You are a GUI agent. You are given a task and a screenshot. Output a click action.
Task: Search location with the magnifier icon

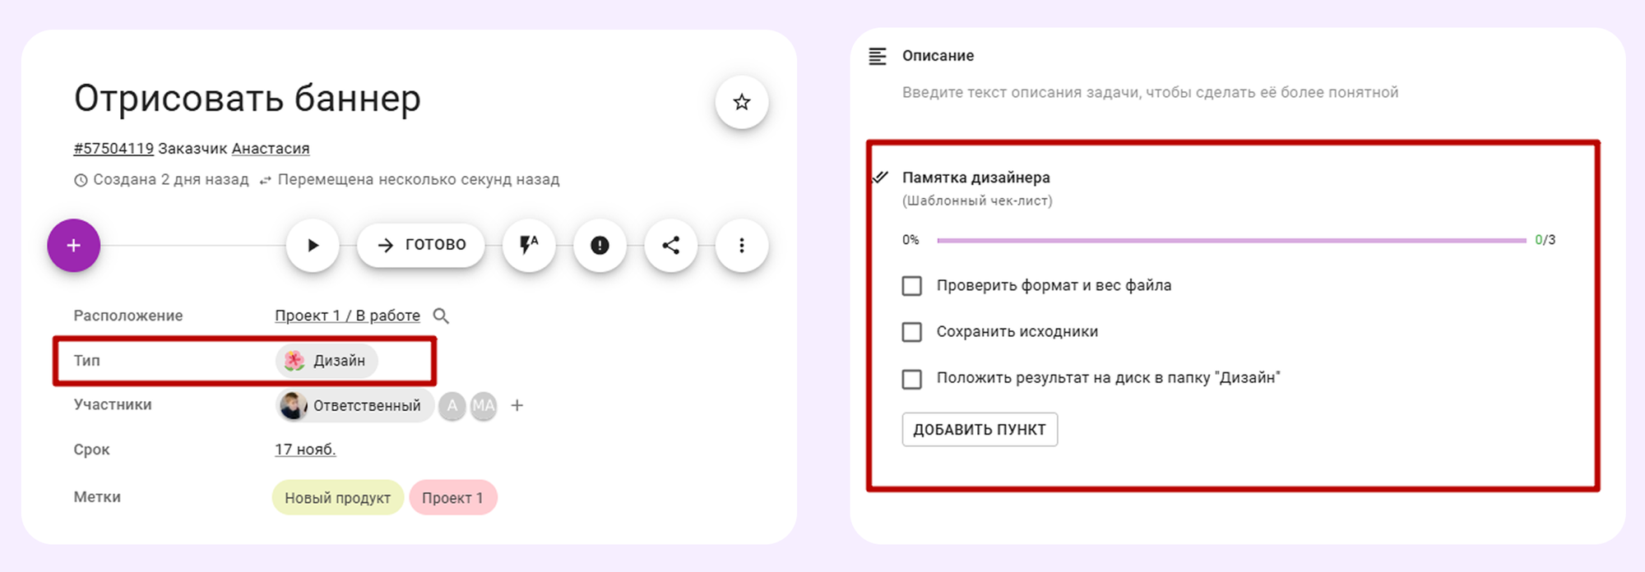click(441, 315)
